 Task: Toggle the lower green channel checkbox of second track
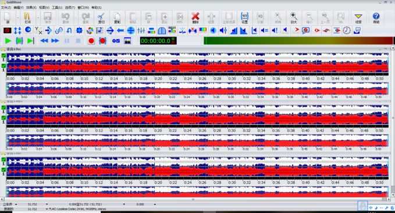(3, 118)
